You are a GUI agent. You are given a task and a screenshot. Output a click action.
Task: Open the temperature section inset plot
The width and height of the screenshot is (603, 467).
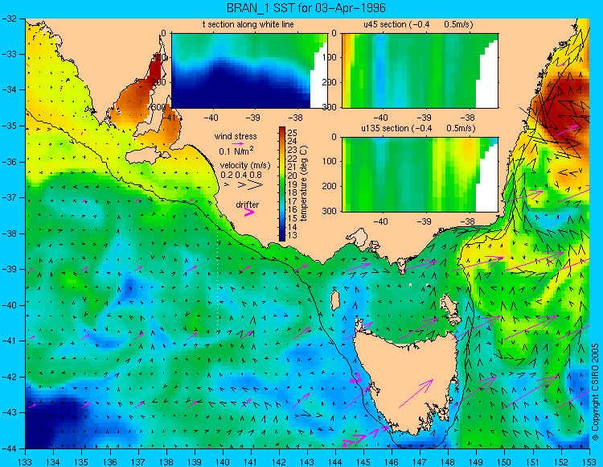coord(249,71)
